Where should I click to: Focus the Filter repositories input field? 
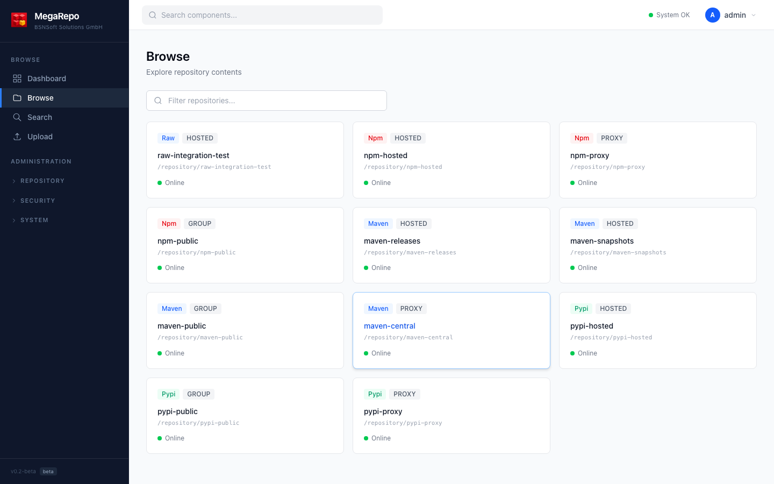[x=274, y=101]
